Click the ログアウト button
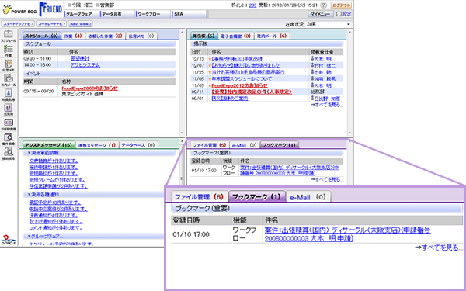 tap(341, 5)
